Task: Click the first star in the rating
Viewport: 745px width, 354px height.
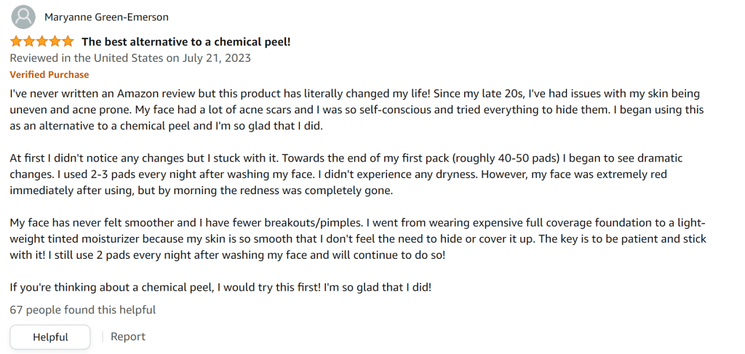Action: [x=16, y=41]
